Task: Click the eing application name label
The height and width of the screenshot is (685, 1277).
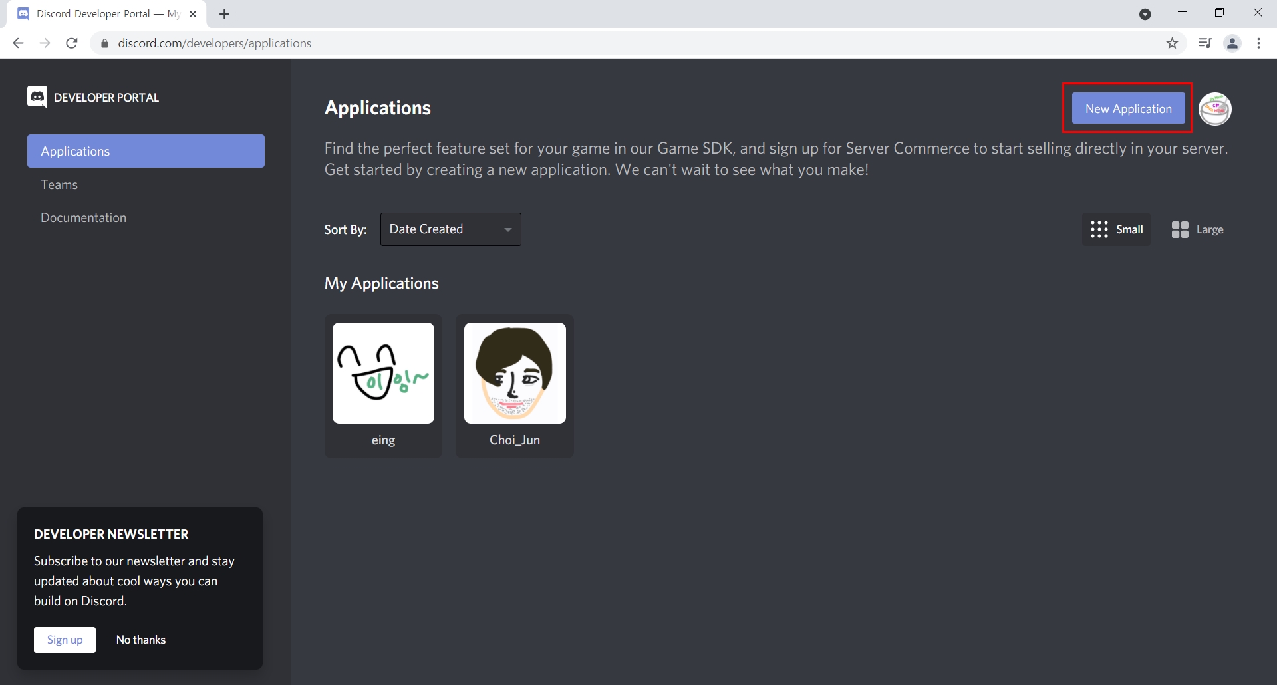Action: click(383, 440)
